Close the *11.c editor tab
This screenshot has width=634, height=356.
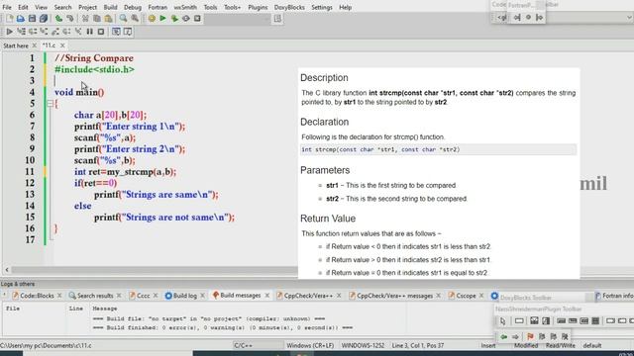62,45
